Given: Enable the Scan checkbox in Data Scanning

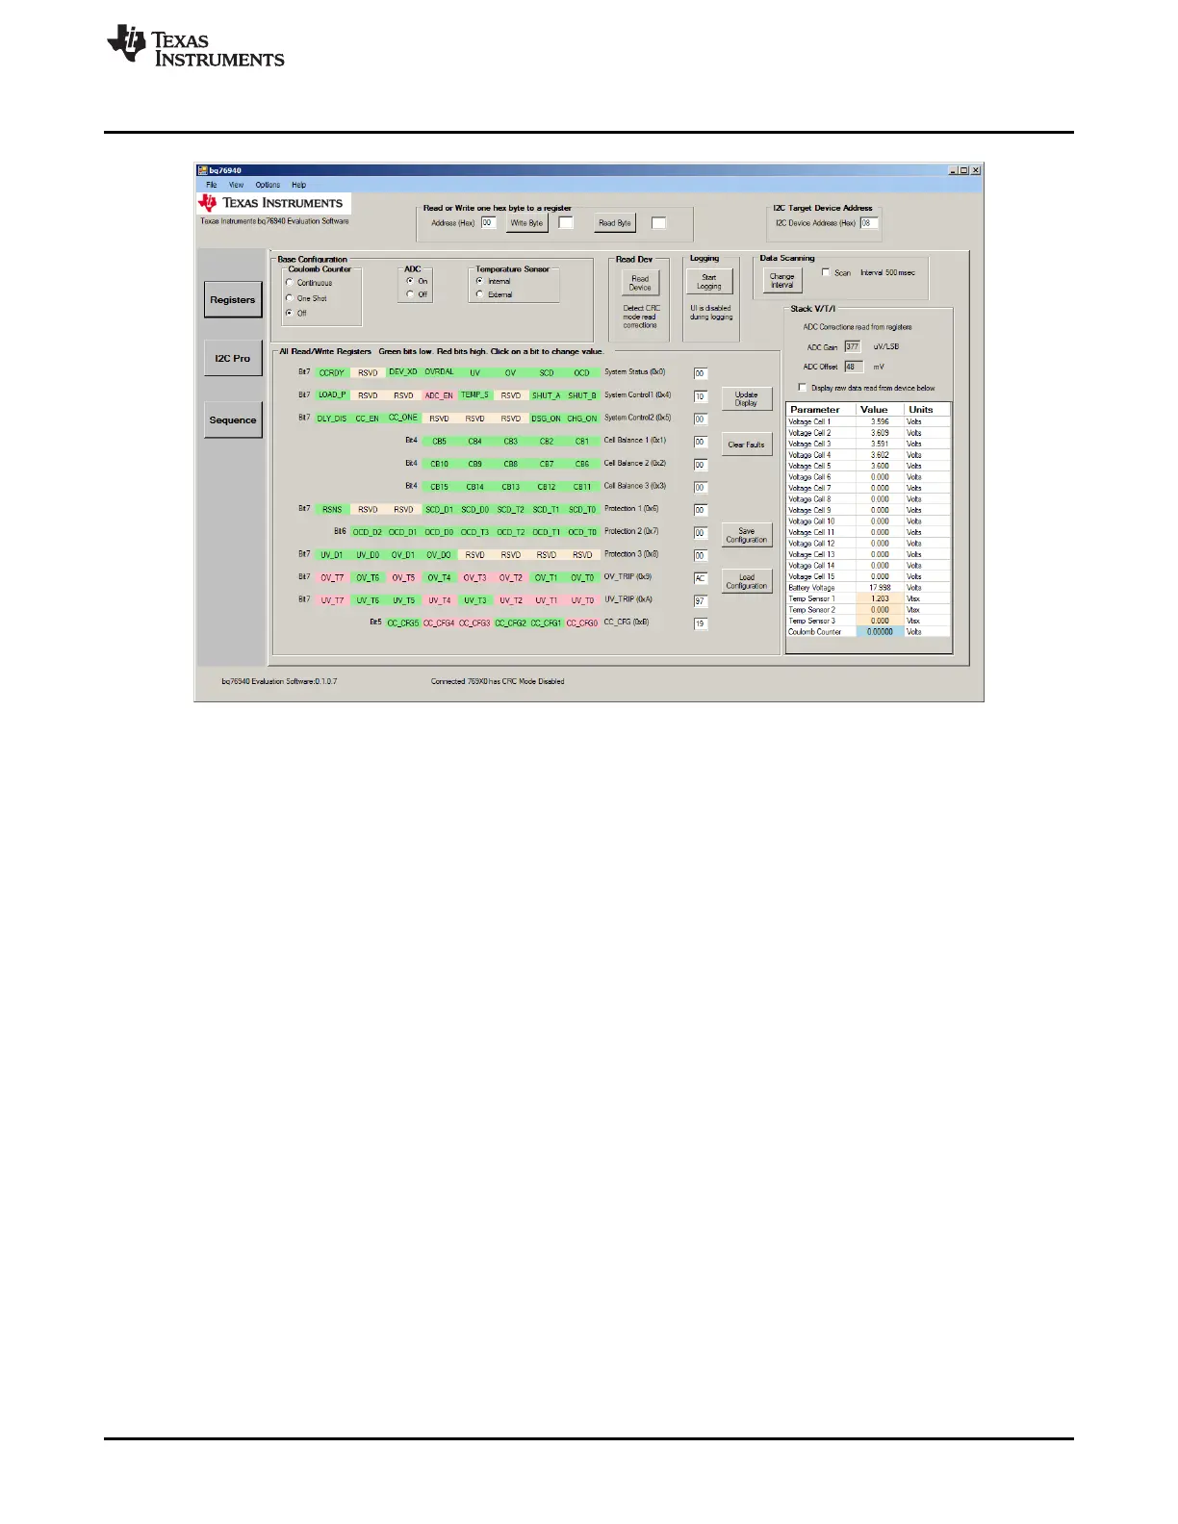Looking at the screenshot, I should [x=826, y=272].
